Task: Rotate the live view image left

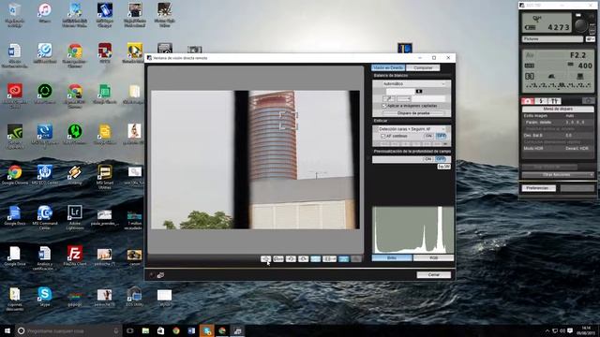Action: 291,259
